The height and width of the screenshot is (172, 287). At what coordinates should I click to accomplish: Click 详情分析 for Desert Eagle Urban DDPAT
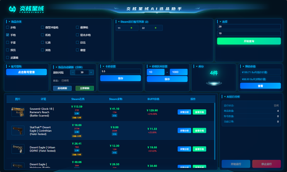click(x=184, y=149)
